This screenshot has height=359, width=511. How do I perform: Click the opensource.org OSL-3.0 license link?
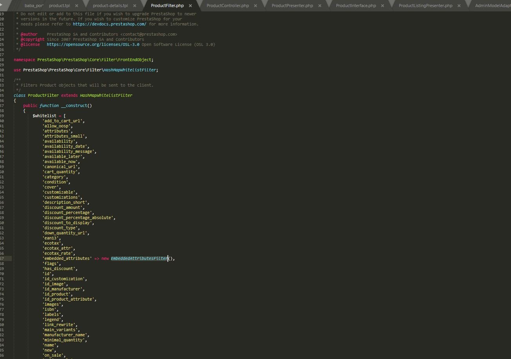[93, 45]
